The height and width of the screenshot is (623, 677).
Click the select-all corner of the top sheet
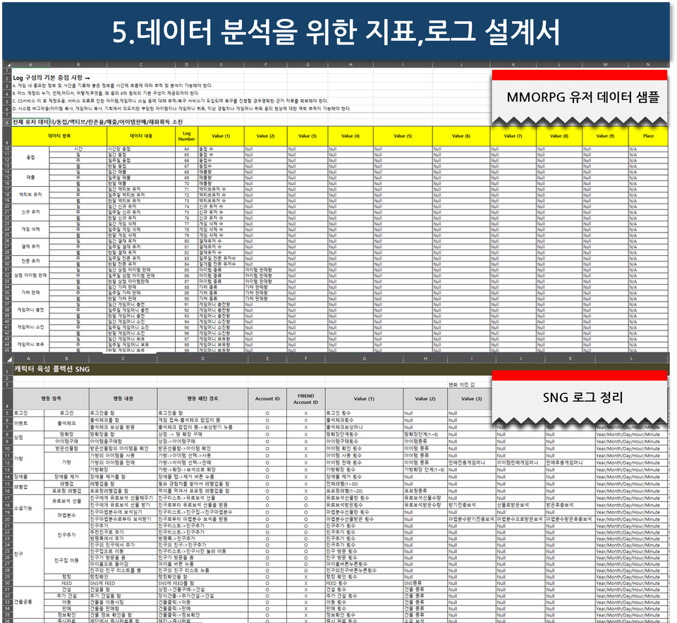7,65
